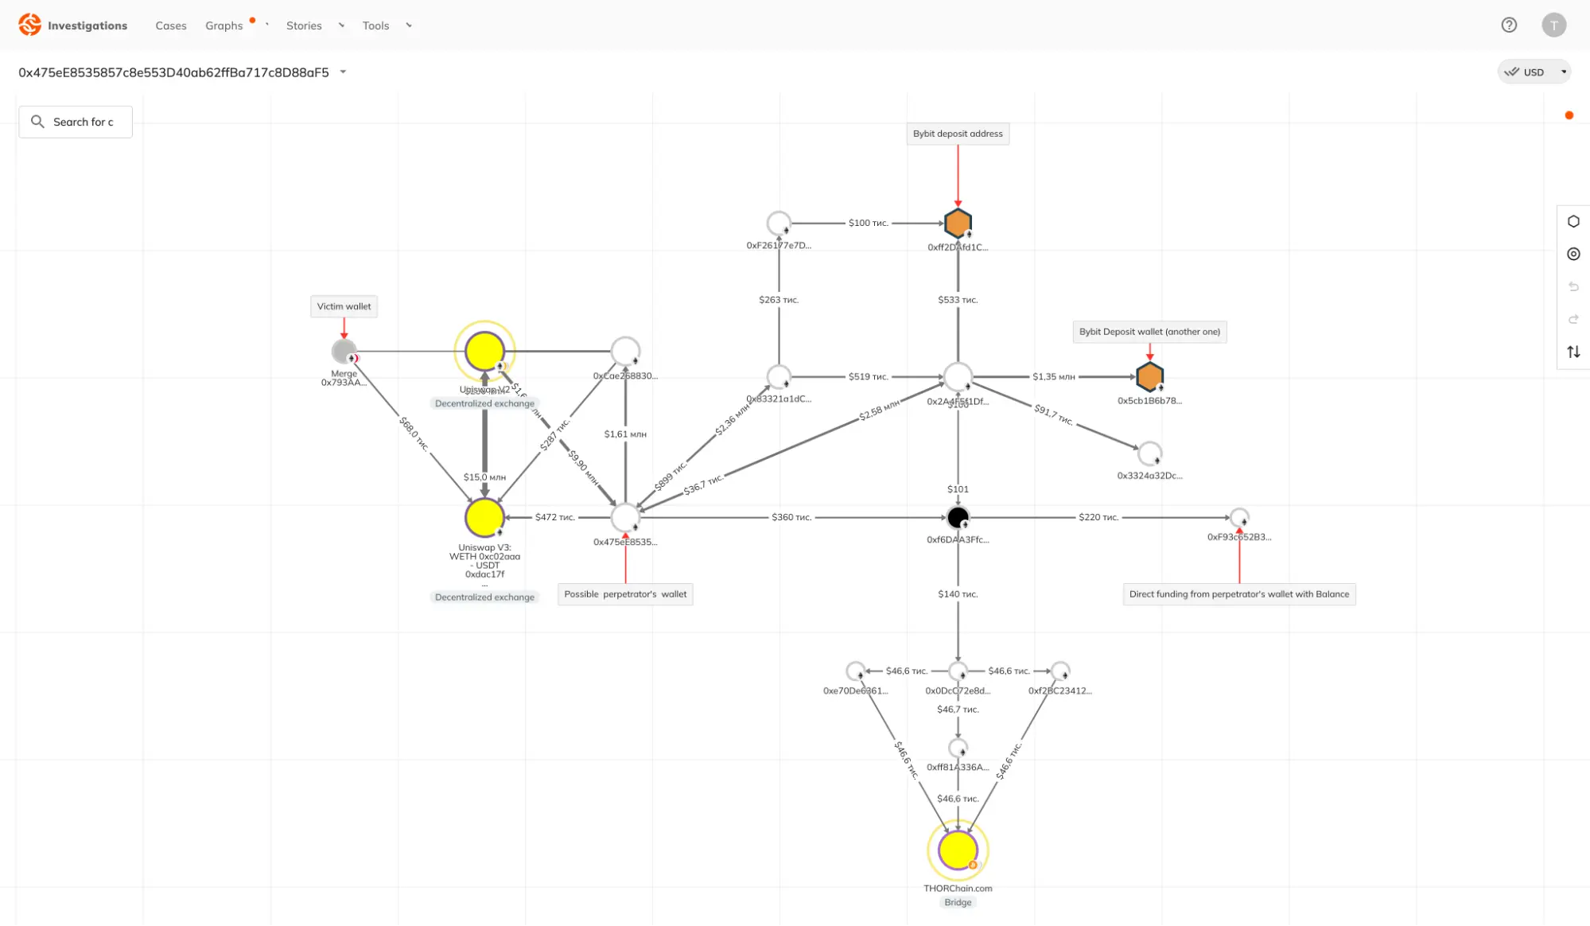Click the orange status dot at top right
The width and height of the screenshot is (1590, 926).
click(x=1569, y=115)
